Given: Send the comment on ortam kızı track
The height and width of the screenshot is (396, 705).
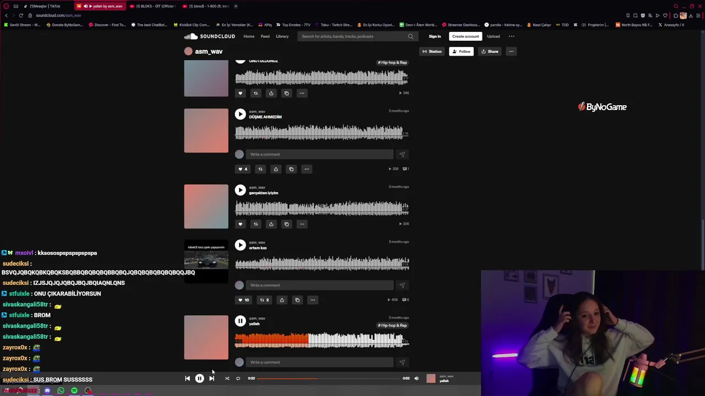Looking at the screenshot, I should click(x=402, y=285).
